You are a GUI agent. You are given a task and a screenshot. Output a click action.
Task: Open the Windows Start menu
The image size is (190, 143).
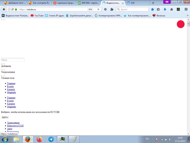[5, 139]
